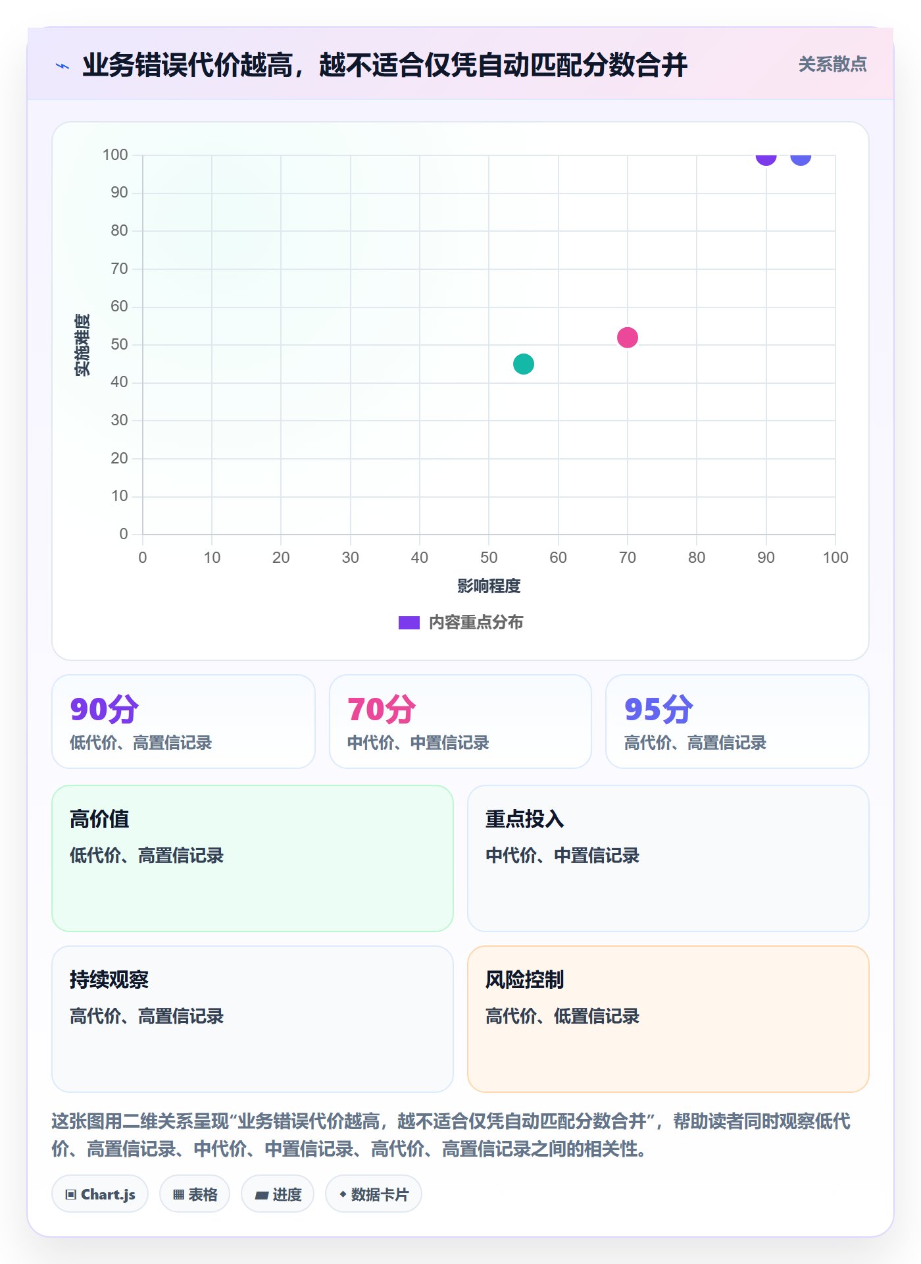Click the 表格 tag chip
Screen dimensions: 921x1264
tap(195, 1194)
